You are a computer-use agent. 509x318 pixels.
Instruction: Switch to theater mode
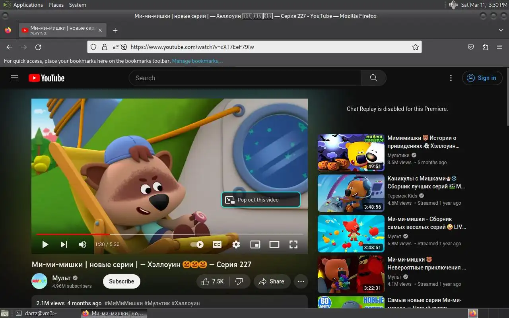[x=274, y=244]
